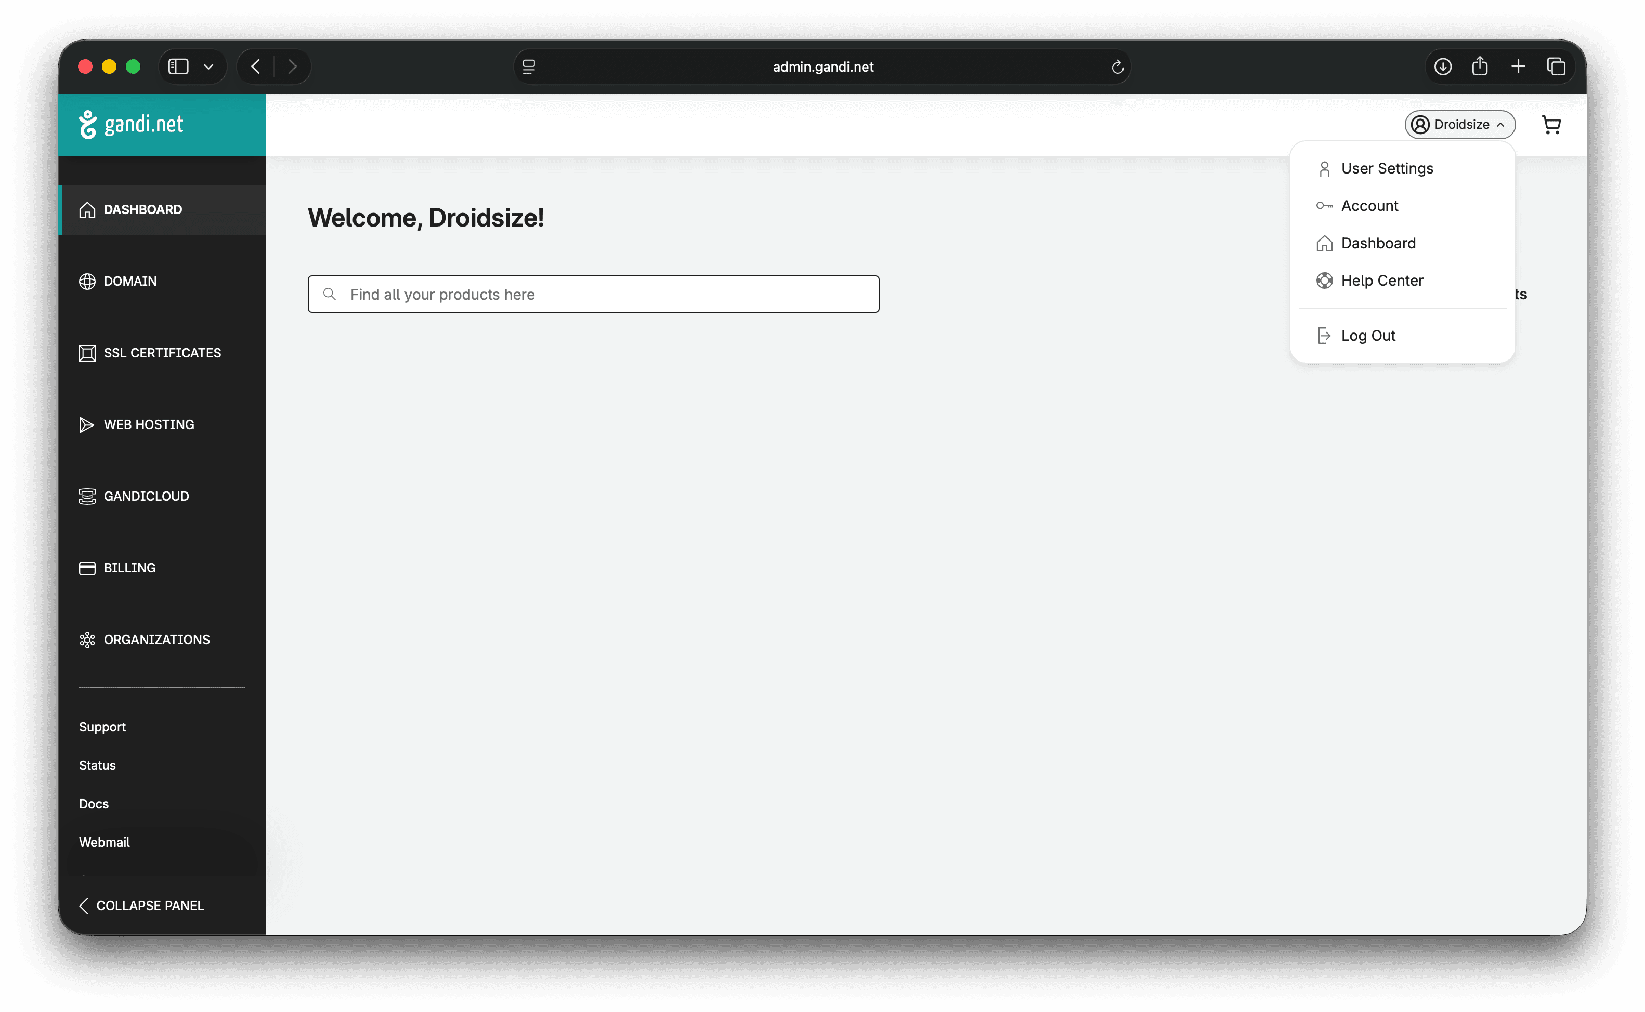Click the gandi.net logo
Screen dimensions: 1645x1012
(x=132, y=123)
